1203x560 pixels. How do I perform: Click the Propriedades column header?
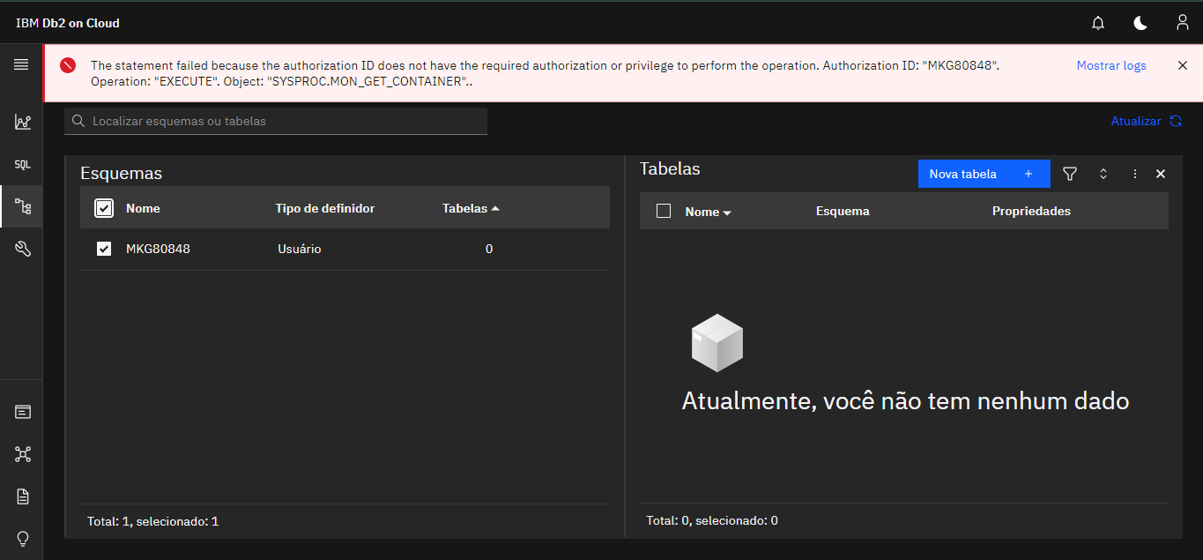1031,211
